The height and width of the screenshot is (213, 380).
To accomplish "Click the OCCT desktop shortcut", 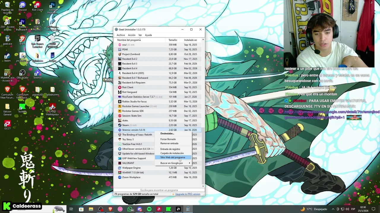I will coord(7,125).
